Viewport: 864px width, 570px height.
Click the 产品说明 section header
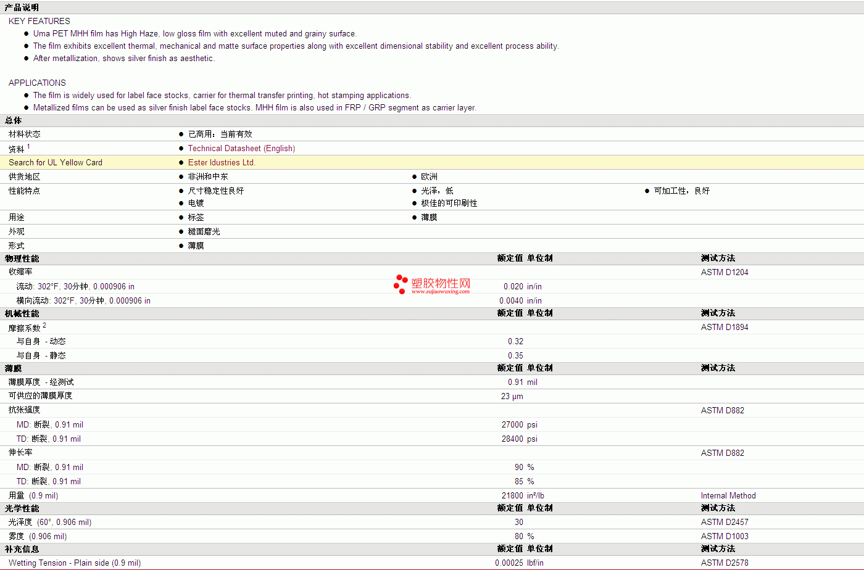coord(22,8)
